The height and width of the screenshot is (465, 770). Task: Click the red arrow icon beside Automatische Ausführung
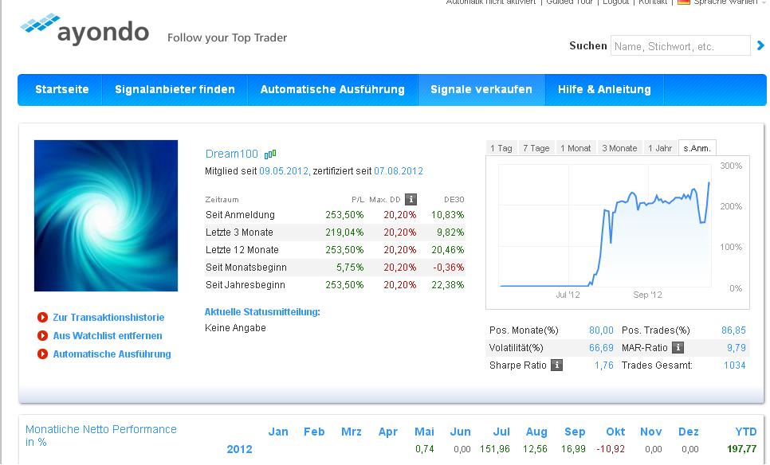(x=43, y=354)
